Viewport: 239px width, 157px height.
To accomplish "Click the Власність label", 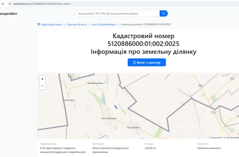I will pos(203,144).
